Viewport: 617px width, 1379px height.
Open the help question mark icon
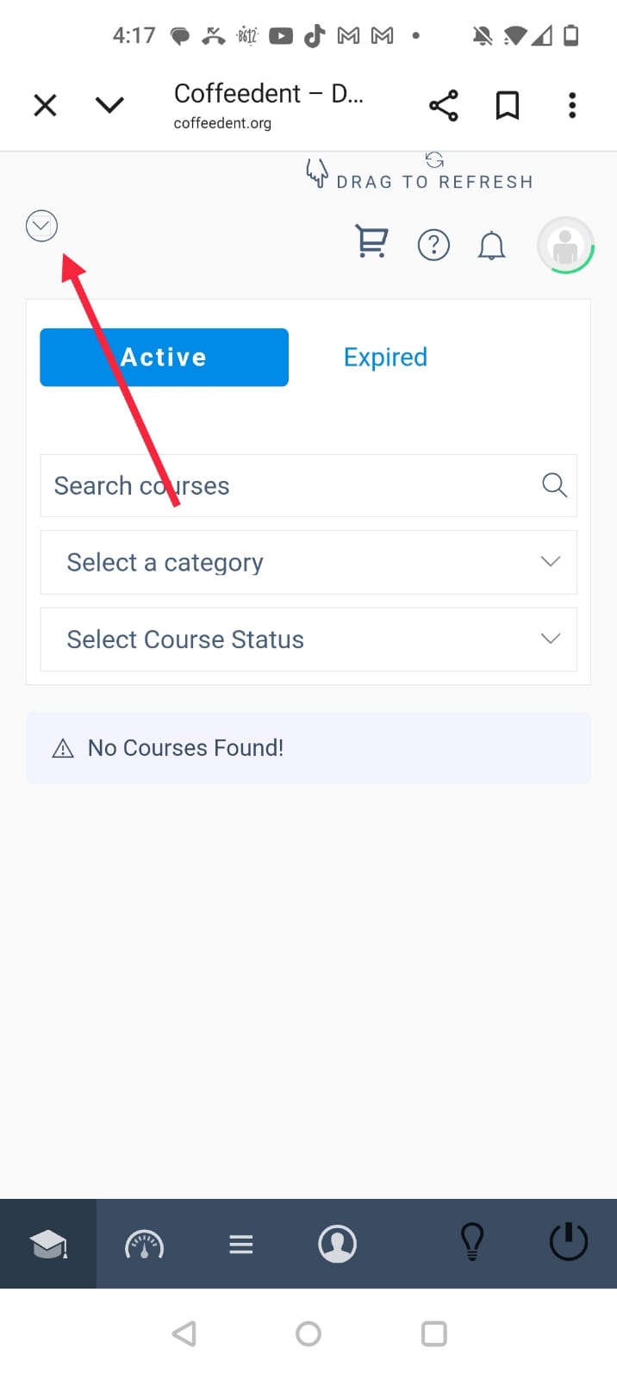coord(433,246)
